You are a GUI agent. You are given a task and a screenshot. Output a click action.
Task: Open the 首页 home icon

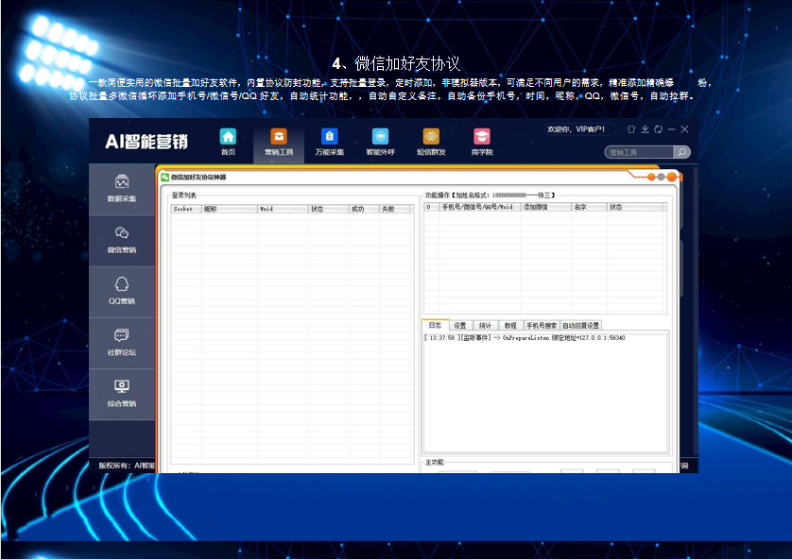coord(229,137)
